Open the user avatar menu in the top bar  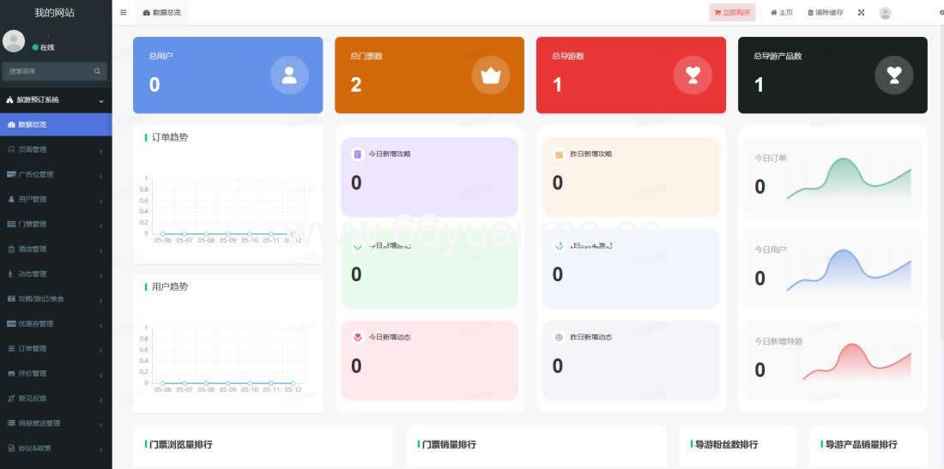(885, 13)
